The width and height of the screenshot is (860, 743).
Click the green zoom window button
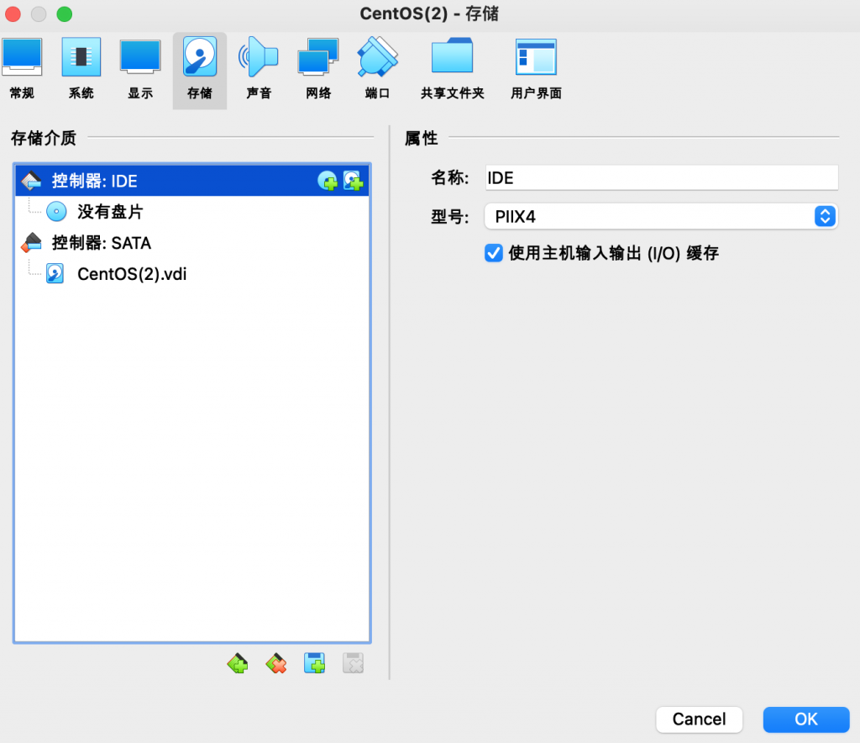click(x=64, y=13)
